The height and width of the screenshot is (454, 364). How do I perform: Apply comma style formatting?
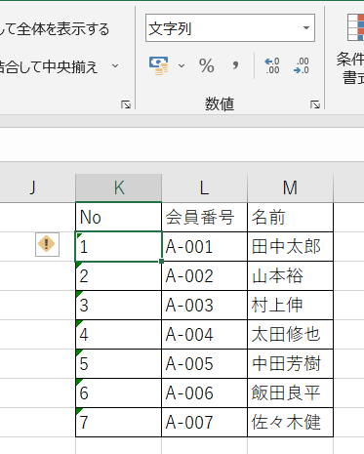(235, 66)
